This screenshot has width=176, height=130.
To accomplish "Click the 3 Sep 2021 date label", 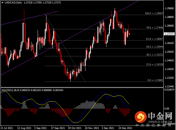I will click(x=40, y=128).
